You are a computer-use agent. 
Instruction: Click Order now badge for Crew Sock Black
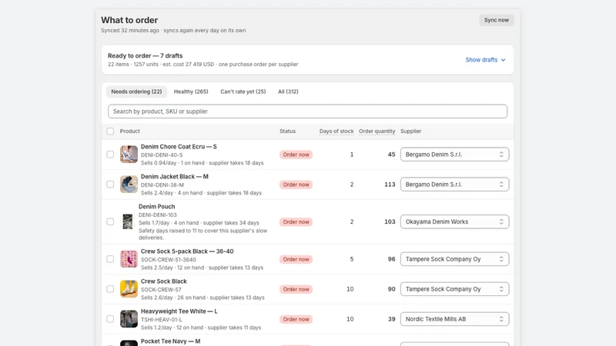[x=296, y=289]
